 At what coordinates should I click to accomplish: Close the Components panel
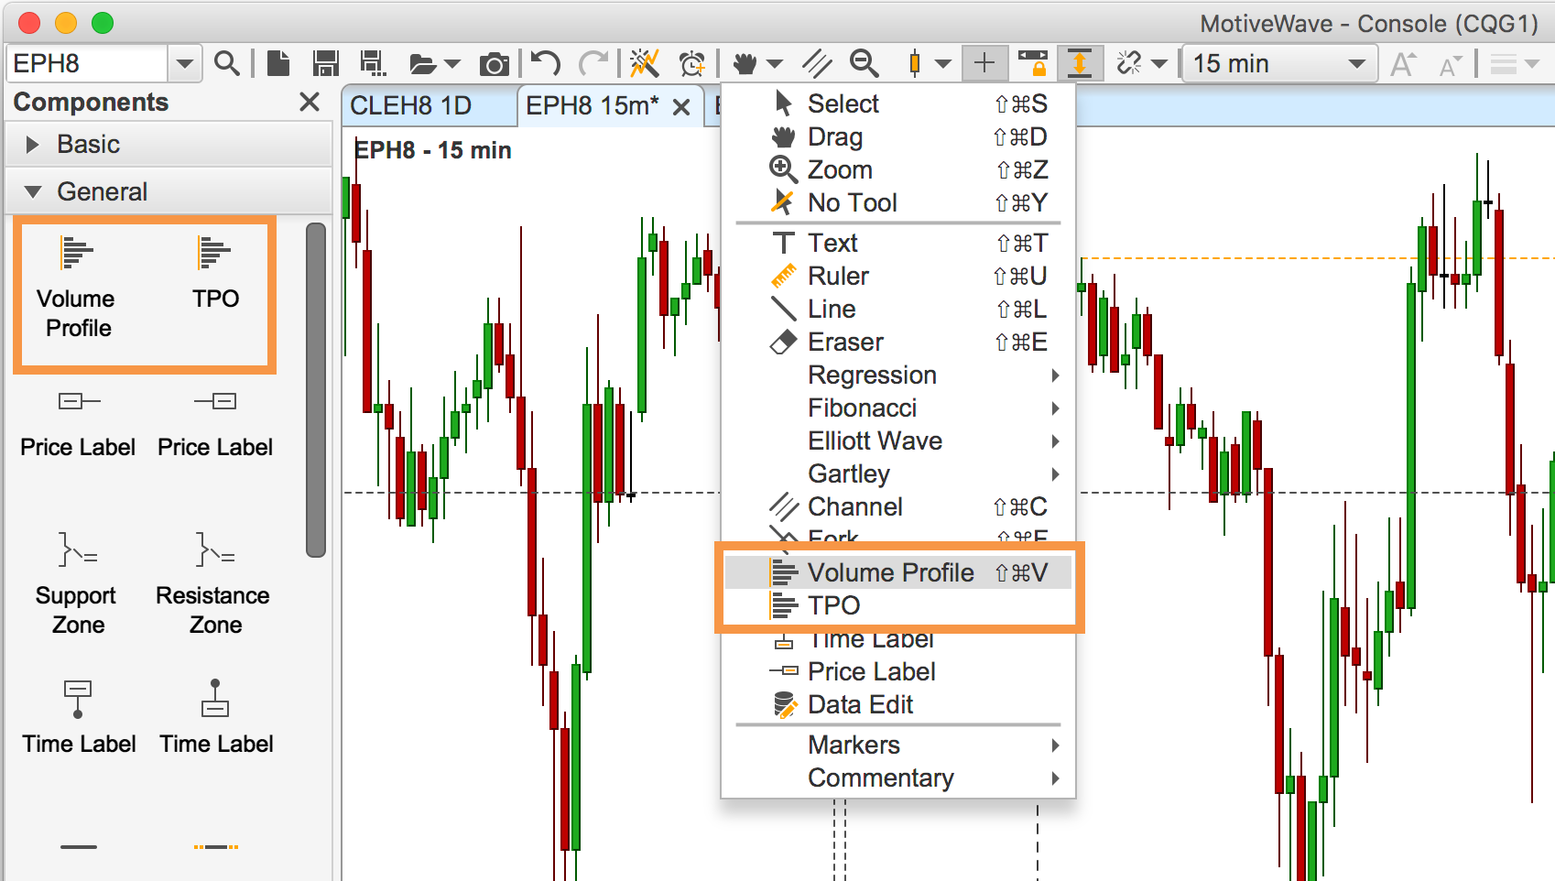pos(310,102)
